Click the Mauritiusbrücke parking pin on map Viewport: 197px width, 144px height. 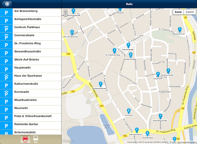point(180,30)
